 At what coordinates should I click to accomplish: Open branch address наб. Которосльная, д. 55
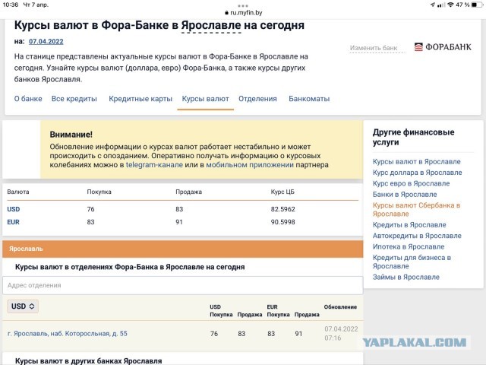pos(68,334)
